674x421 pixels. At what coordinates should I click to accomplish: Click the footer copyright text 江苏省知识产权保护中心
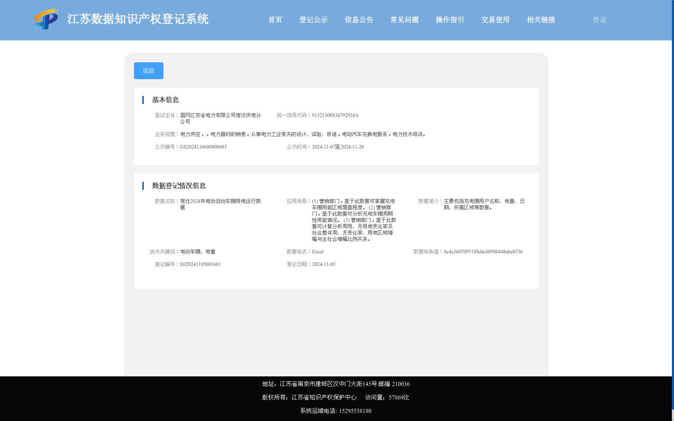click(324, 397)
